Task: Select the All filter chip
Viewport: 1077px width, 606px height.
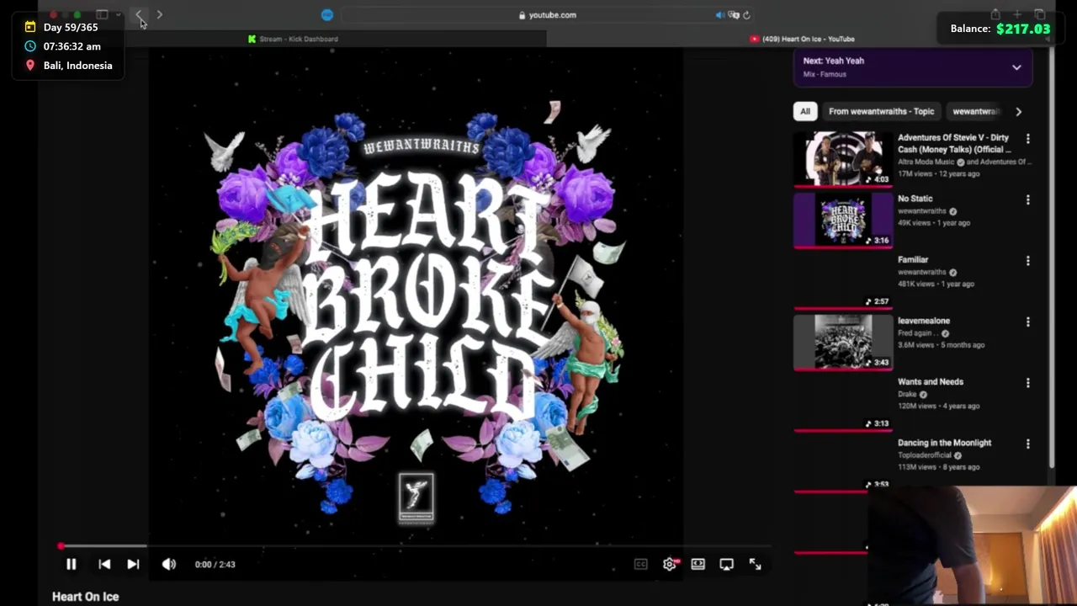Action: (805, 111)
